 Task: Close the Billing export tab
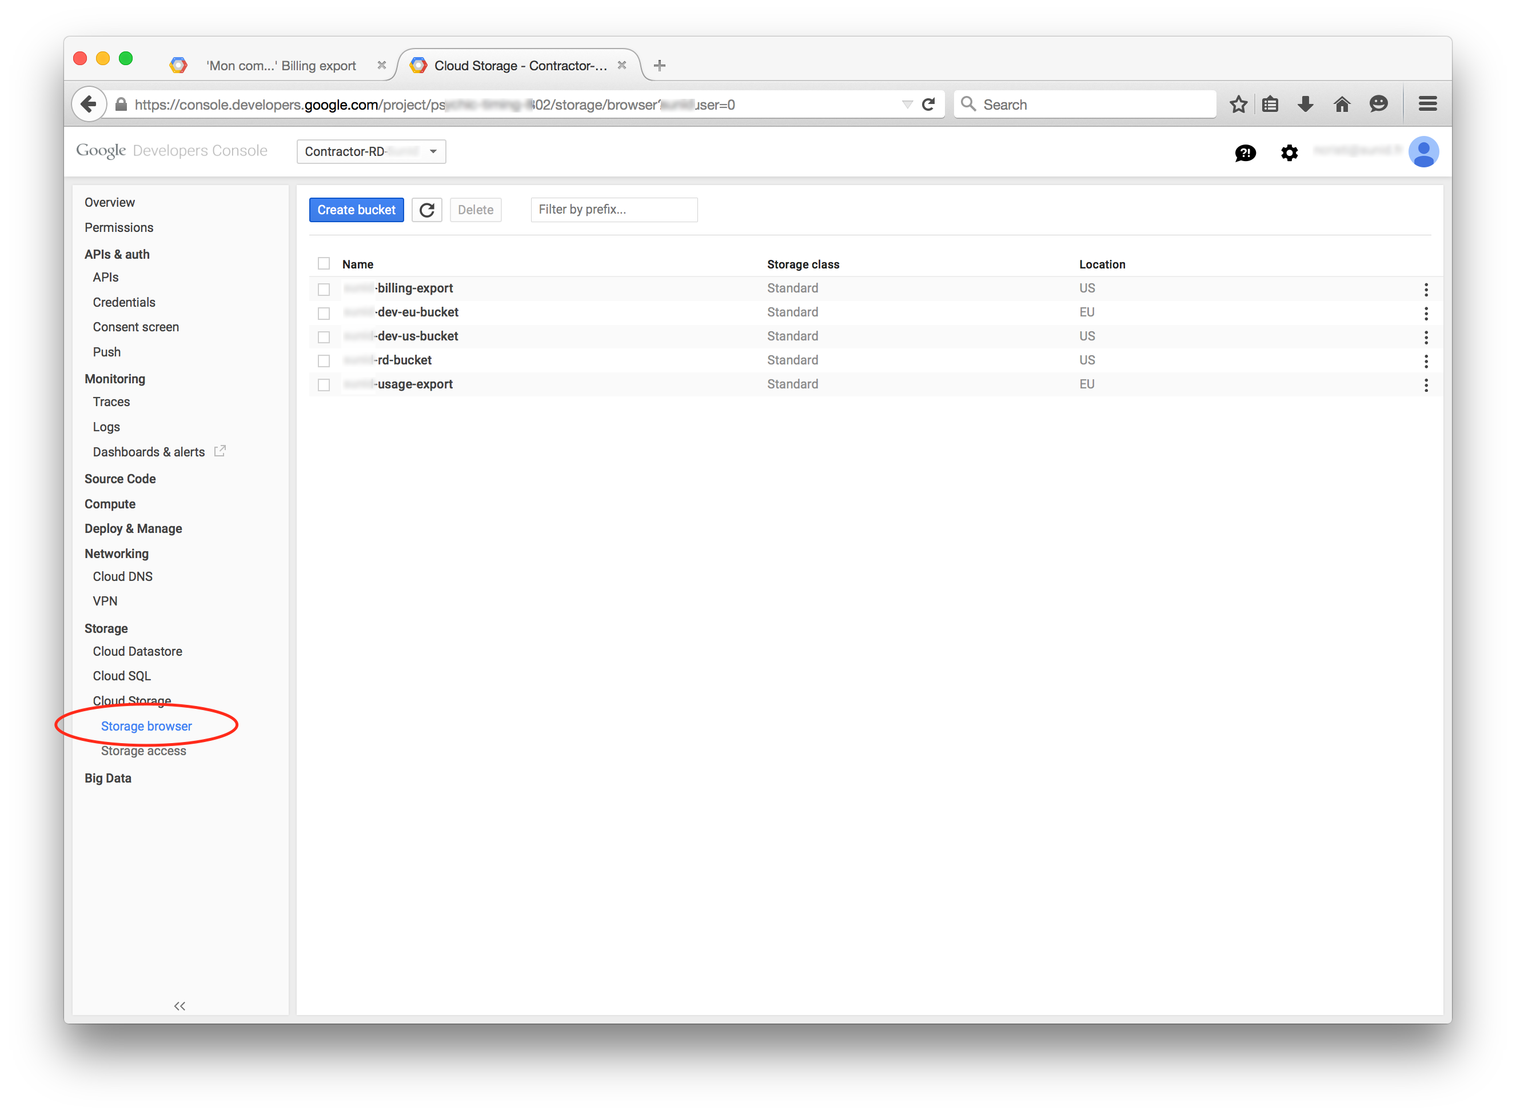tap(381, 65)
